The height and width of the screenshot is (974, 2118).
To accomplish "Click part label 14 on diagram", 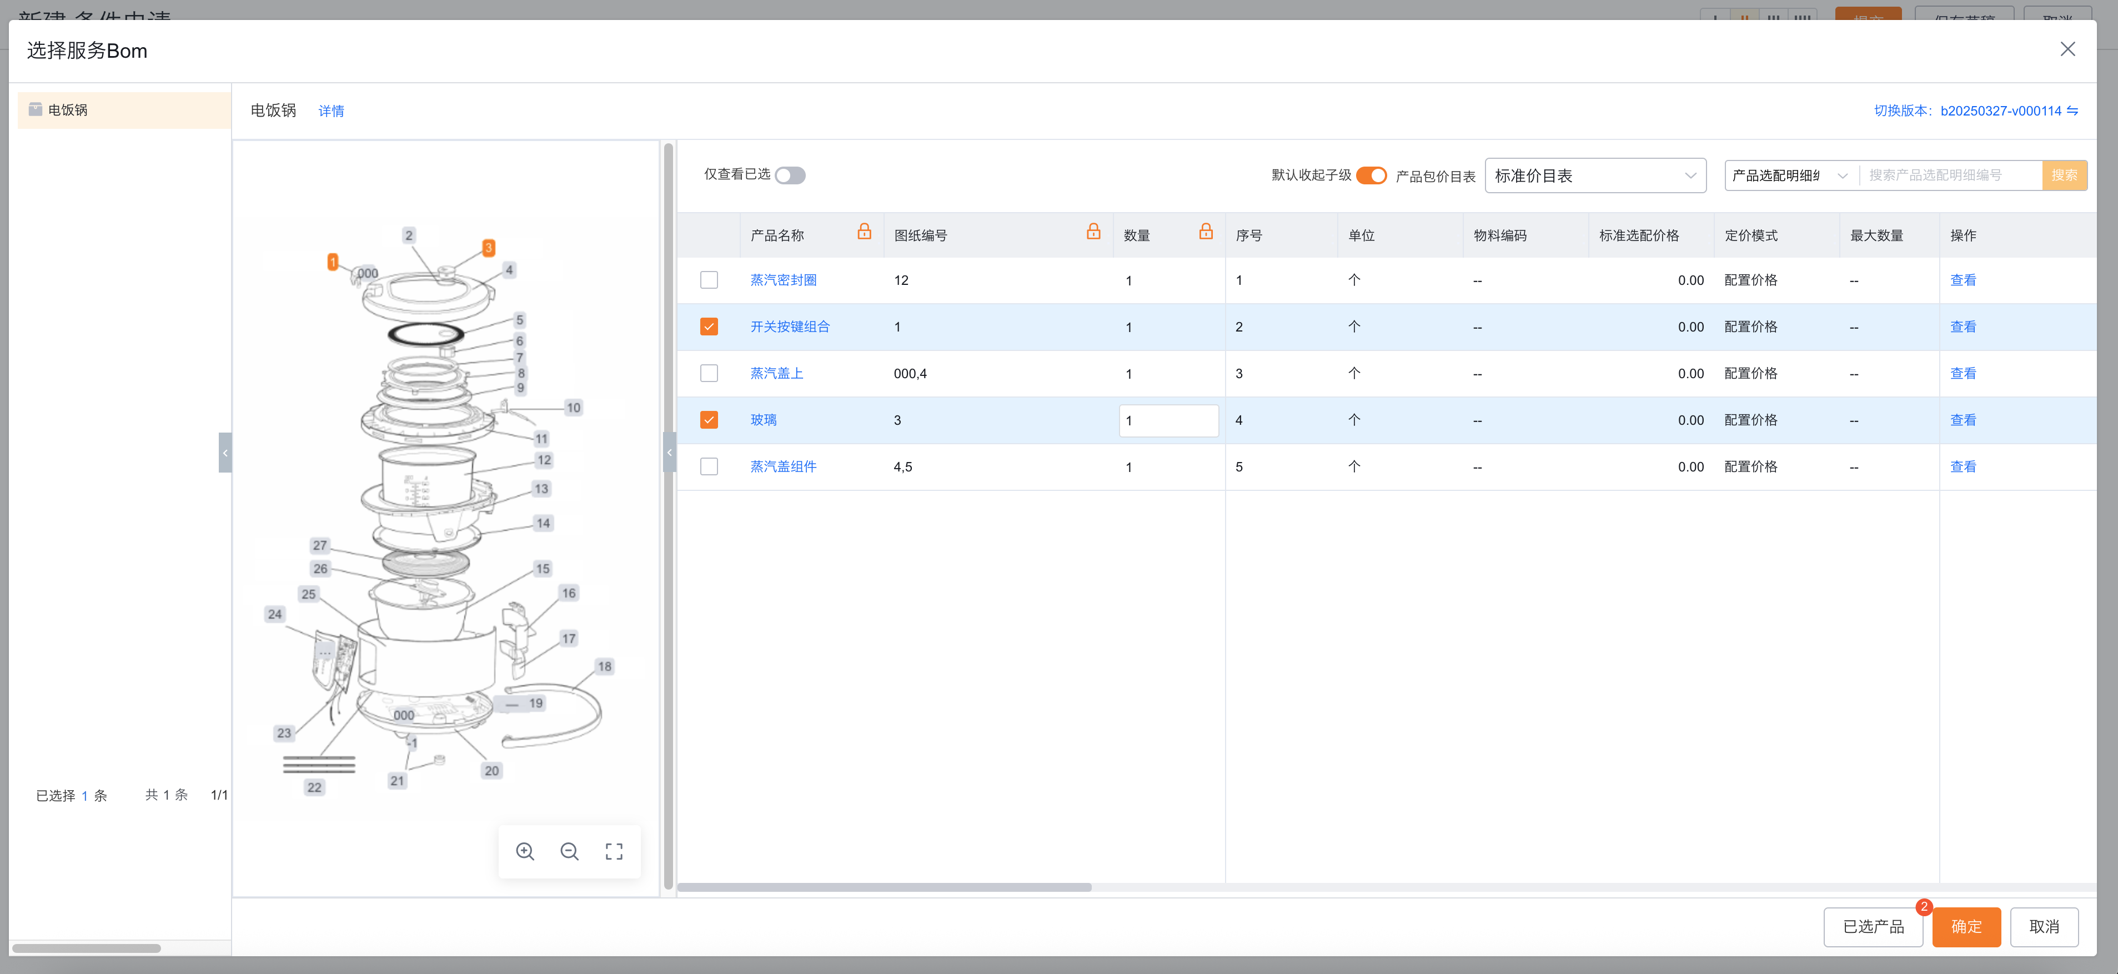I will click(543, 523).
